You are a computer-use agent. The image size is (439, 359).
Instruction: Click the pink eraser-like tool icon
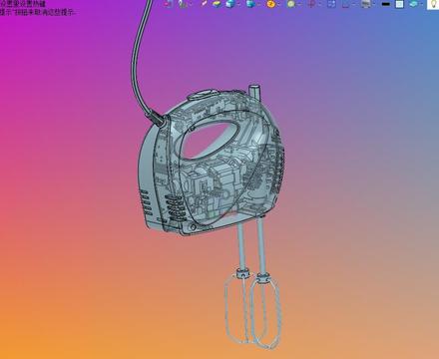click(x=204, y=4)
